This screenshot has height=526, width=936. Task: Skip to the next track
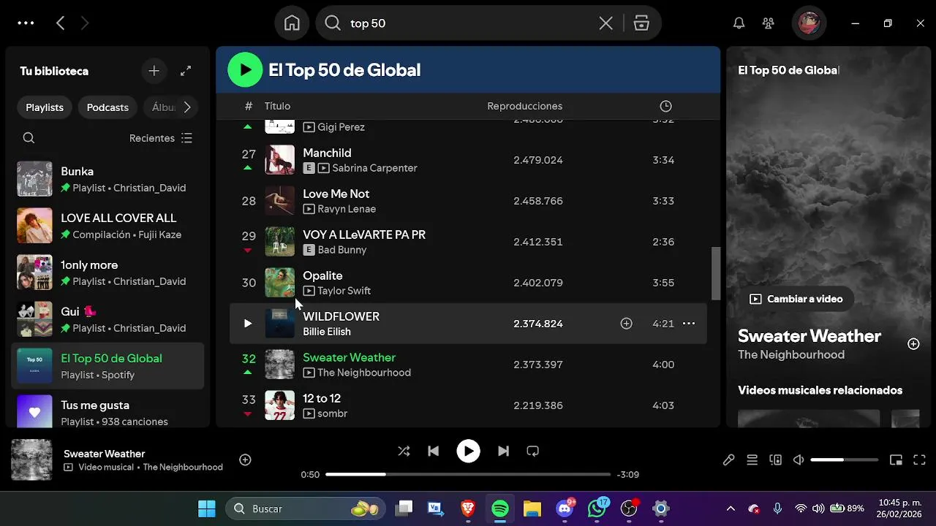pyautogui.click(x=503, y=451)
